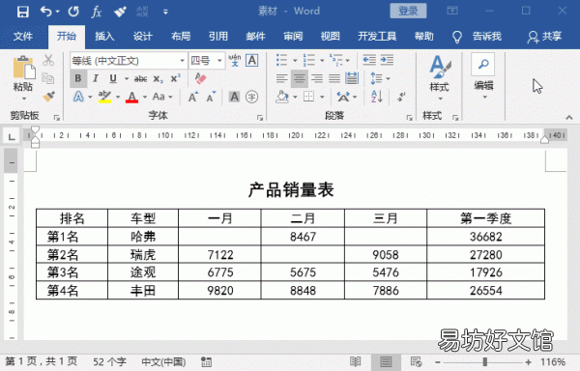The width and height of the screenshot is (580, 371).
Task: Click Decrease Indent icon
Action: tap(369, 60)
